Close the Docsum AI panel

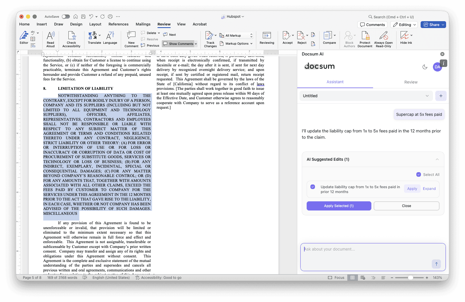point(442,54)
